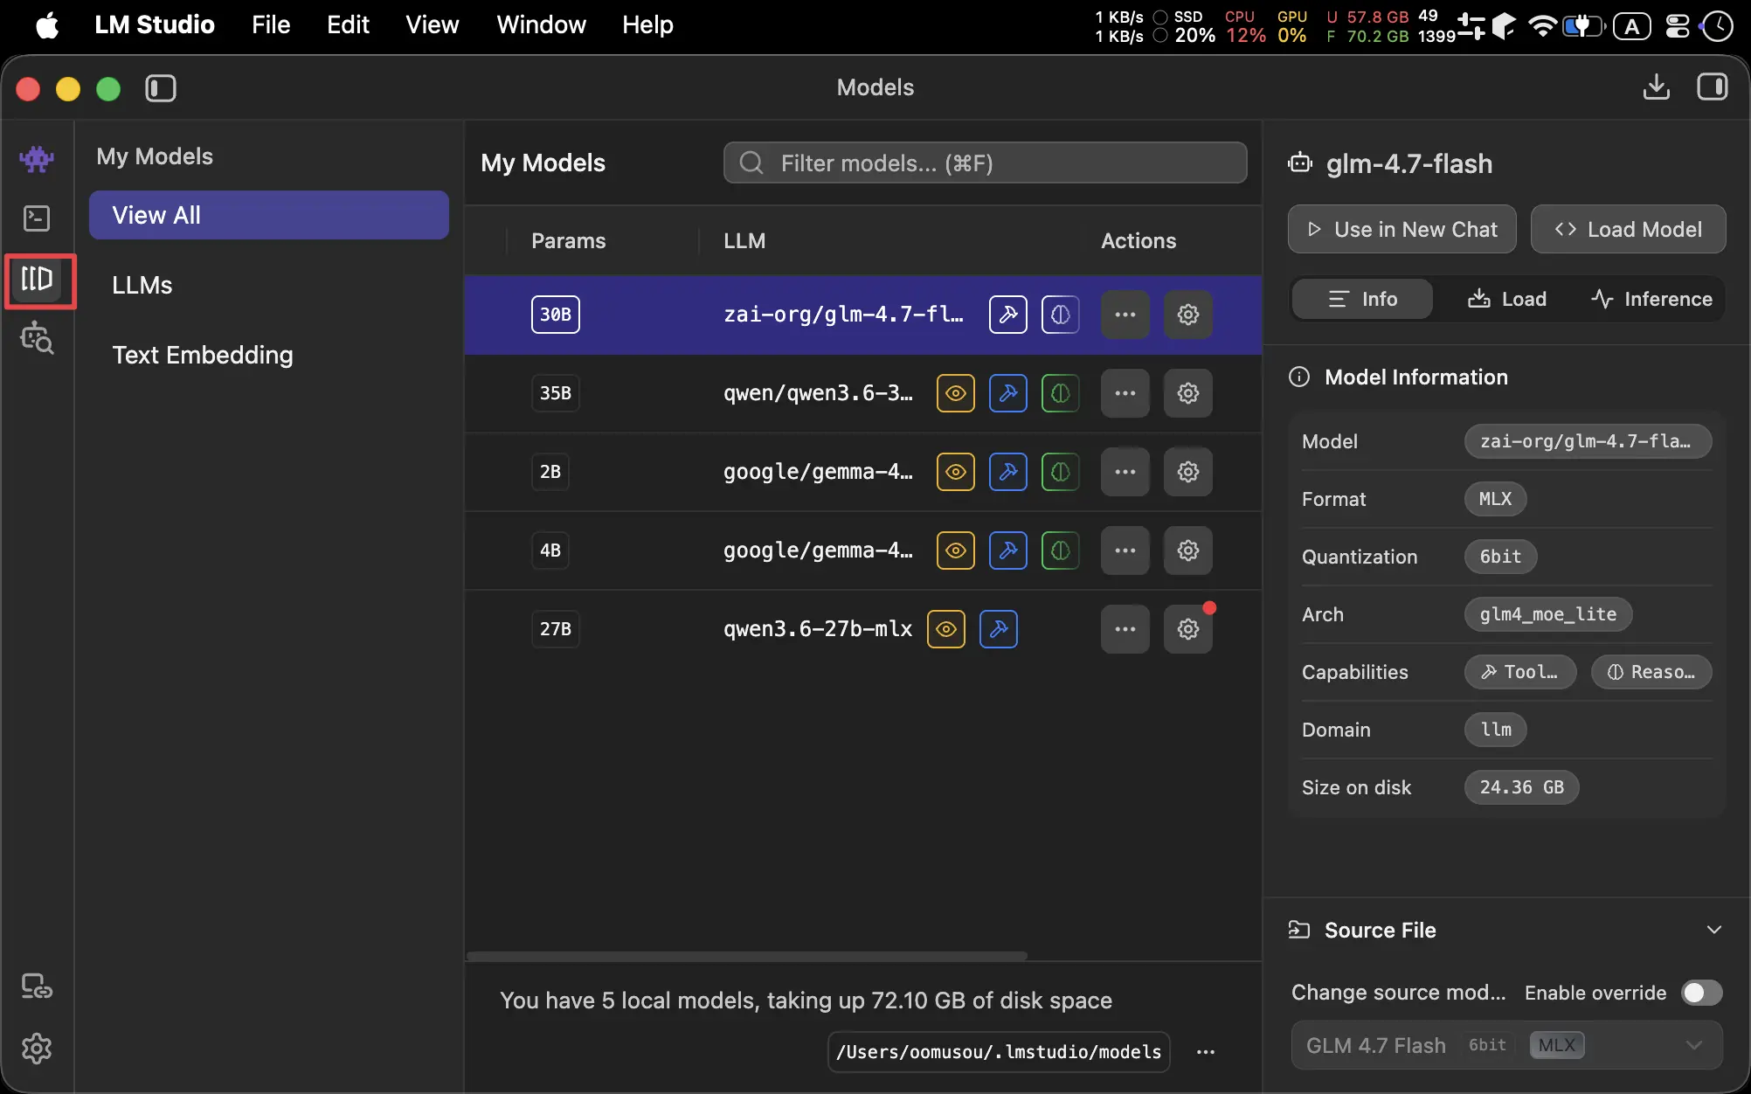Toggle the right sidebar panel icon
Screen dimensions: 1751x1094
coord(1713,87)
